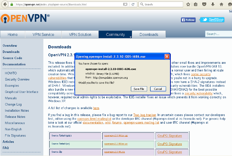Open Release Notes sidebar link
The height and width of the screenshot is (156, 232).
pos(15,117)
